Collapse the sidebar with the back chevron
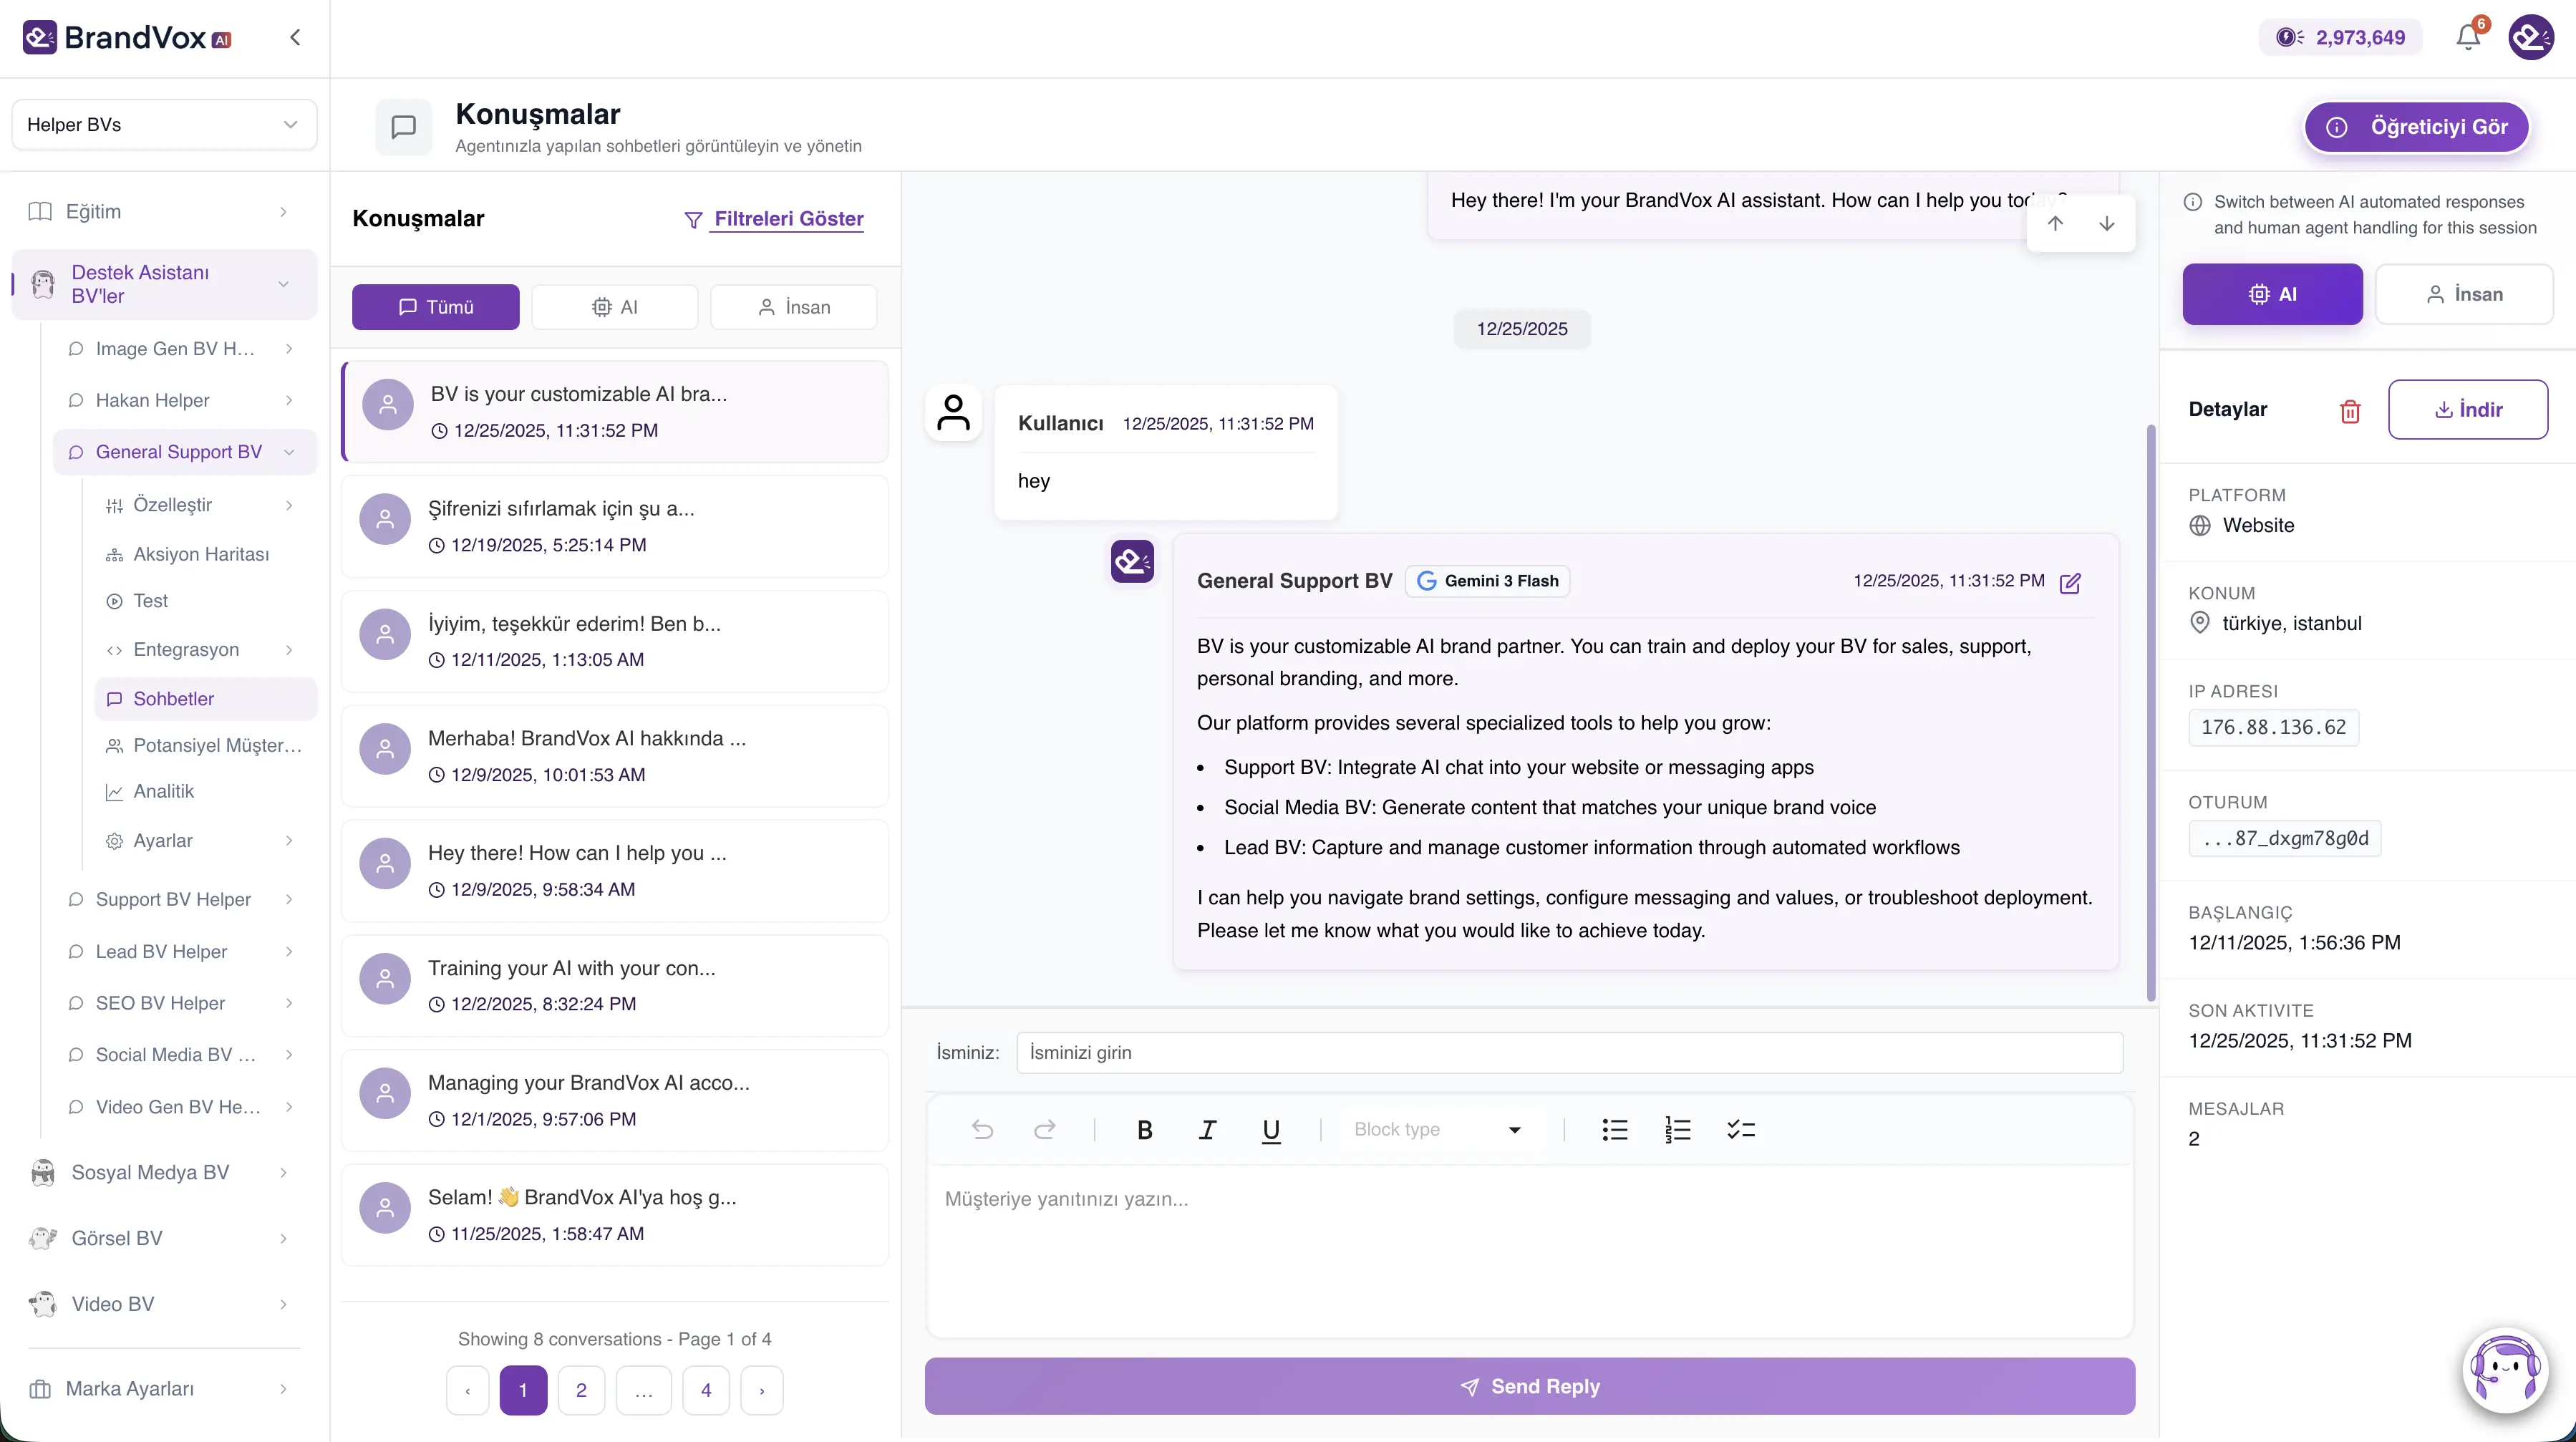The height and width of the screenshot is (1442, 2576). point(295,38)
